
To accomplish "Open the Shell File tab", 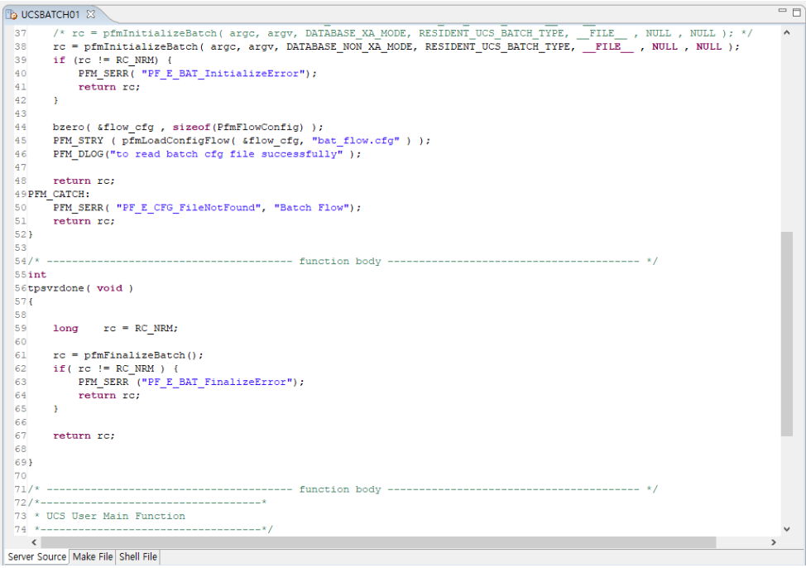I will coord(137,556).
